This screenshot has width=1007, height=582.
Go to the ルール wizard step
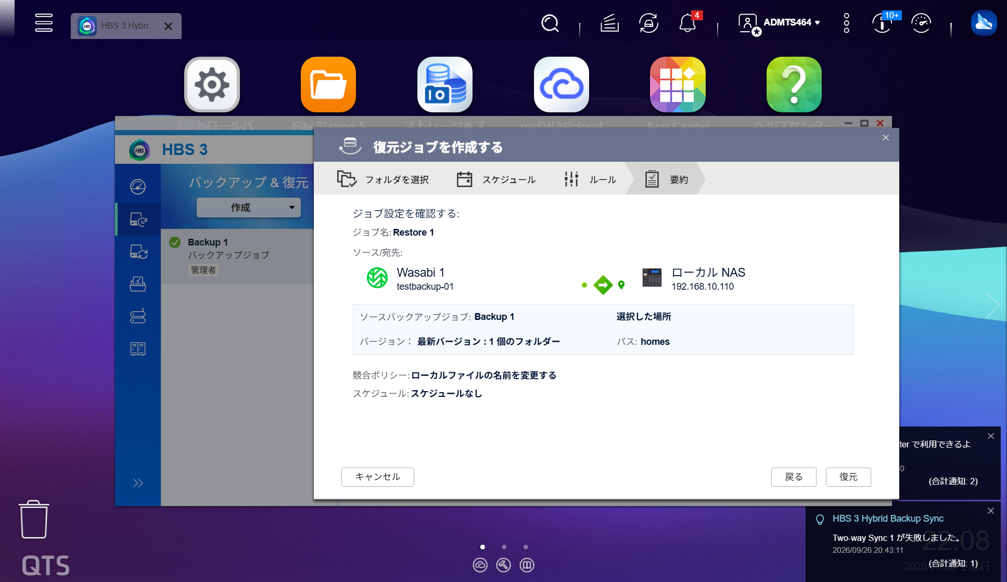(x=590, y=179)
